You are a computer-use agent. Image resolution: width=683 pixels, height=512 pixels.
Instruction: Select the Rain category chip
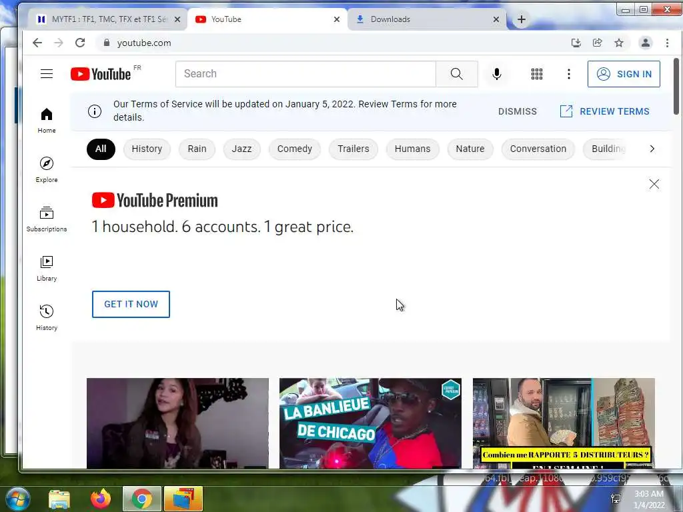(x=197, y=149)
